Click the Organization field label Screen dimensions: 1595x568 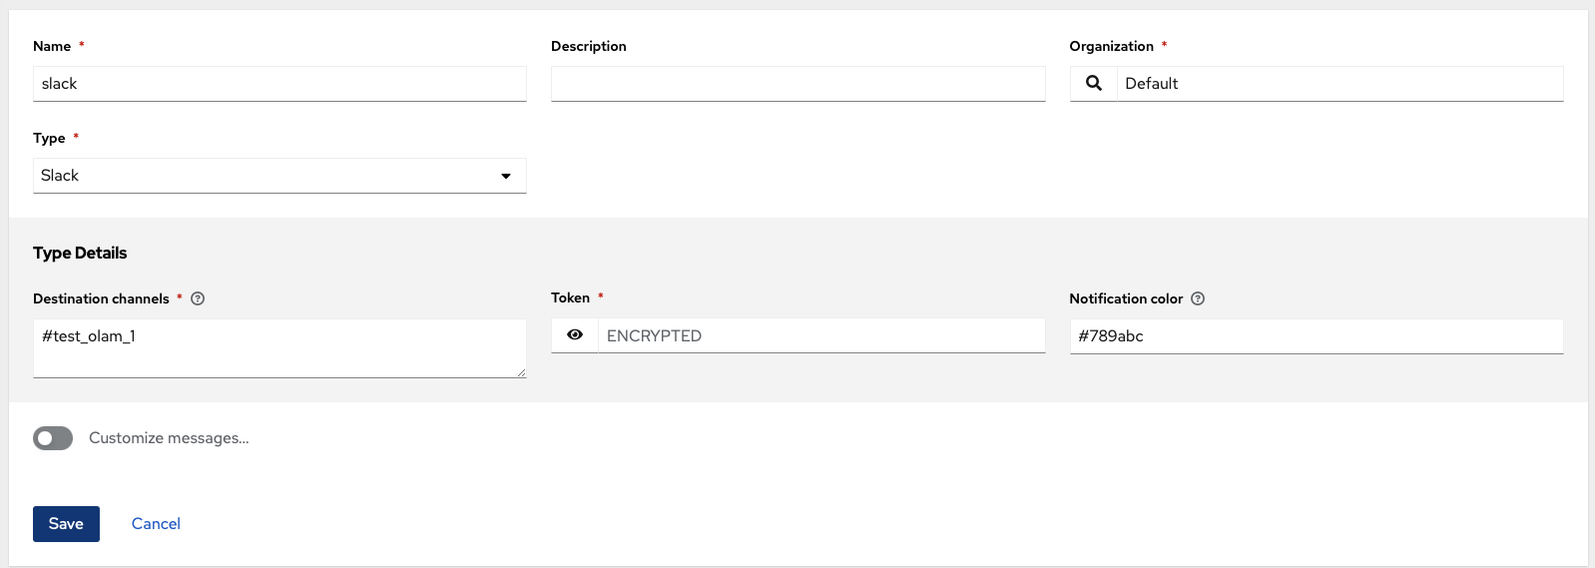pos(1111,46)
